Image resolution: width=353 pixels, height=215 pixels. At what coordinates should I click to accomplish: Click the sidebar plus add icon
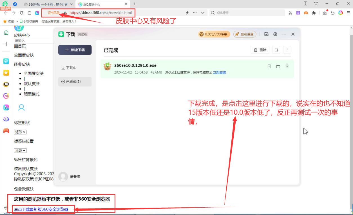6,44
